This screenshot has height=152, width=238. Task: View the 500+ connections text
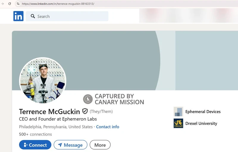pos(35,134)
